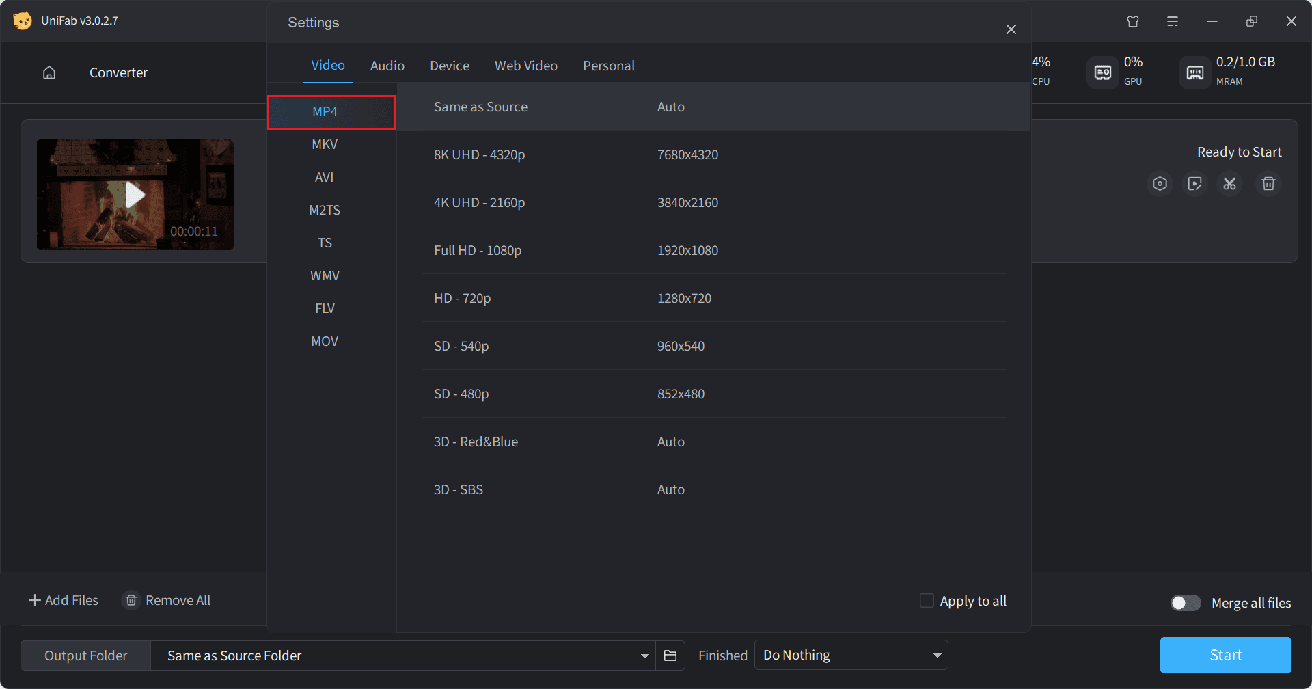
Task: Delete the video using the trash icon
Action: pyautogui.click(x=1268, y=184)
